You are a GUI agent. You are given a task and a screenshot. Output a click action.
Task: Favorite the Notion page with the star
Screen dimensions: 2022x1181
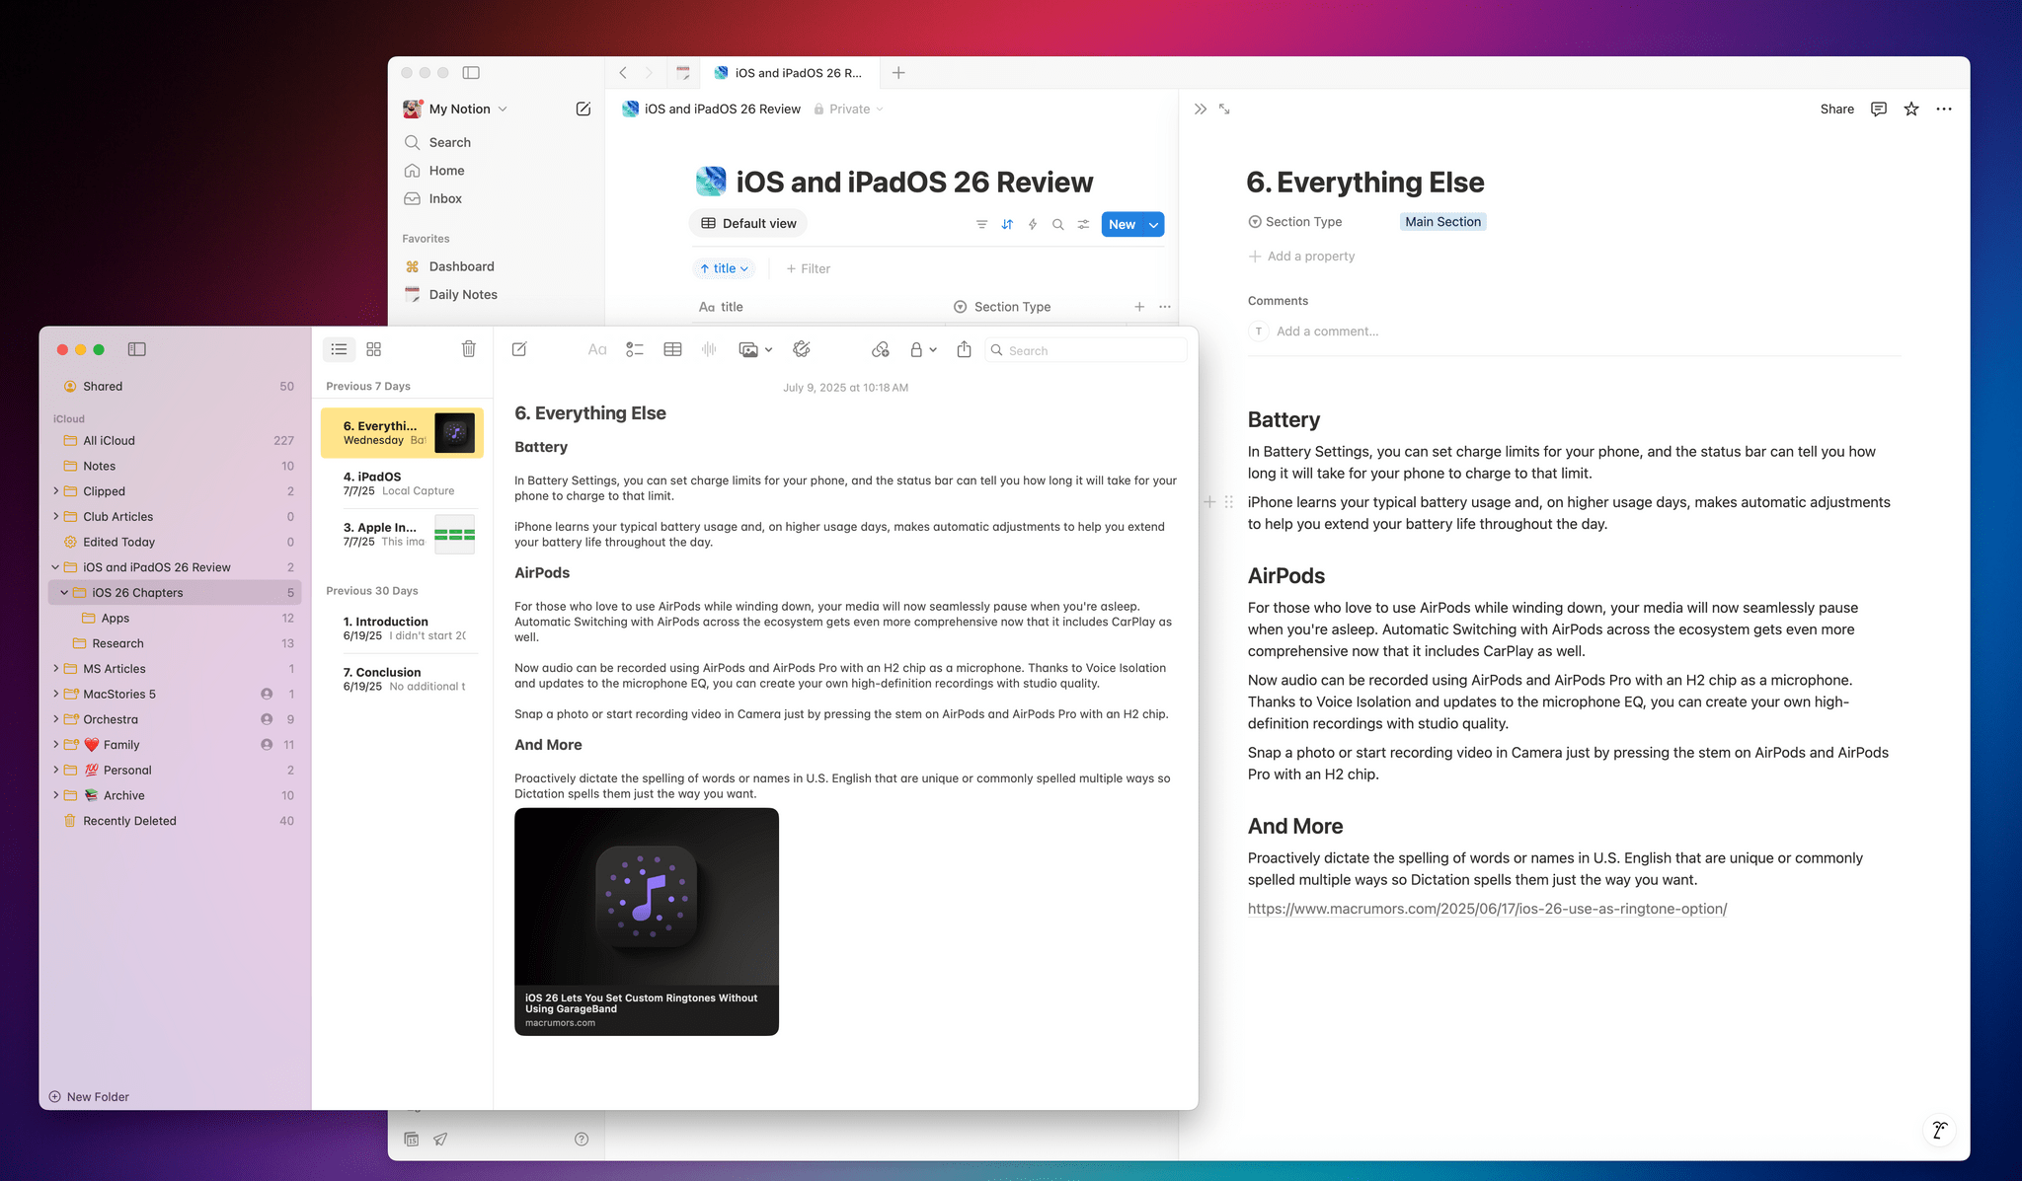coord(1911,110)
